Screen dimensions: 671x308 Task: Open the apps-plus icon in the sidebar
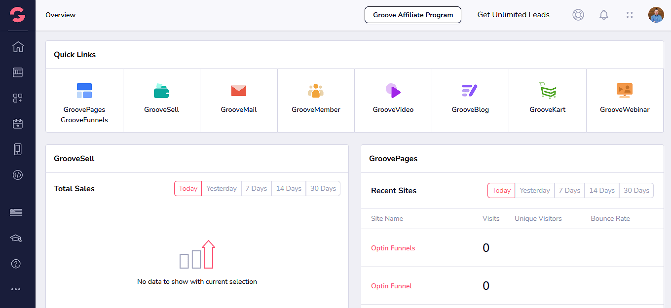click(x=18, y=98)
